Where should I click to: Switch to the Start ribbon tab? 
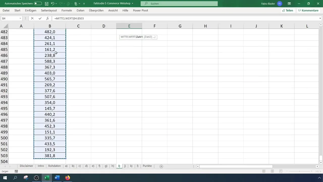(x=17, y=11)
